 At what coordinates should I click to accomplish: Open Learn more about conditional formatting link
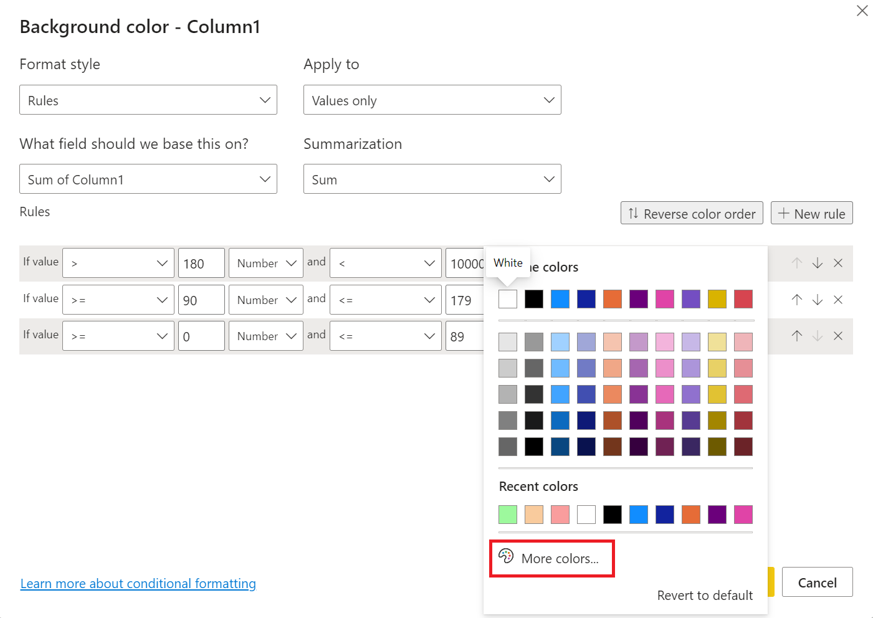[138, 583]
